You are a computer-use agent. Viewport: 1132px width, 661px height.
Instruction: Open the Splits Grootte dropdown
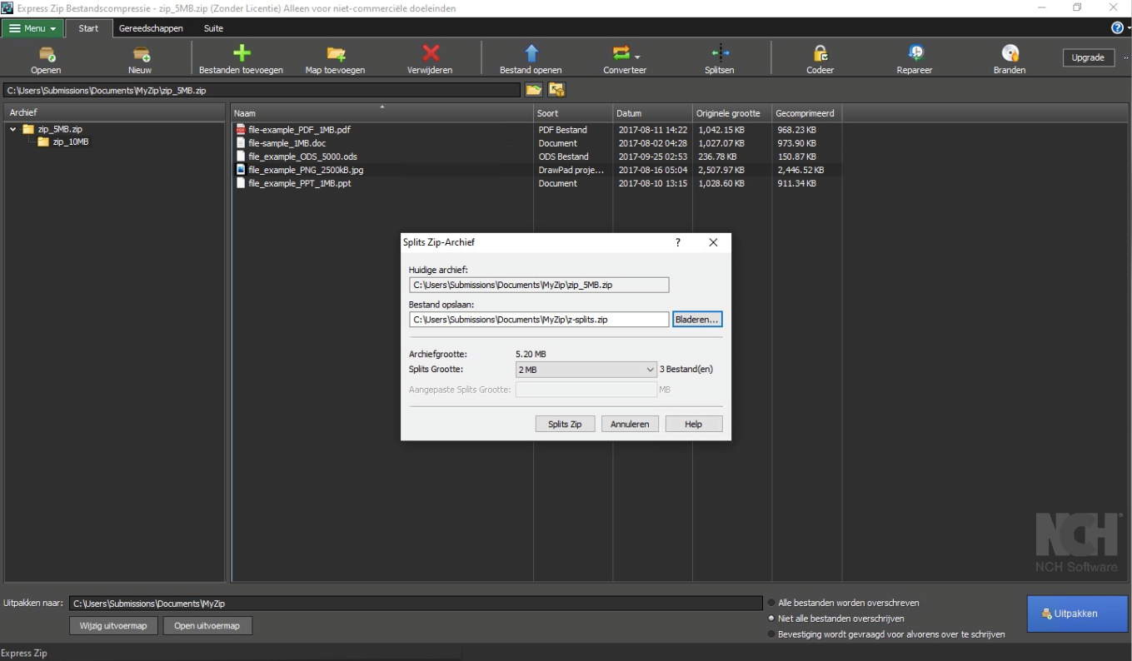tap(586, 370)
